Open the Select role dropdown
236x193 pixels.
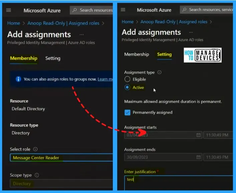click(61, 158)
